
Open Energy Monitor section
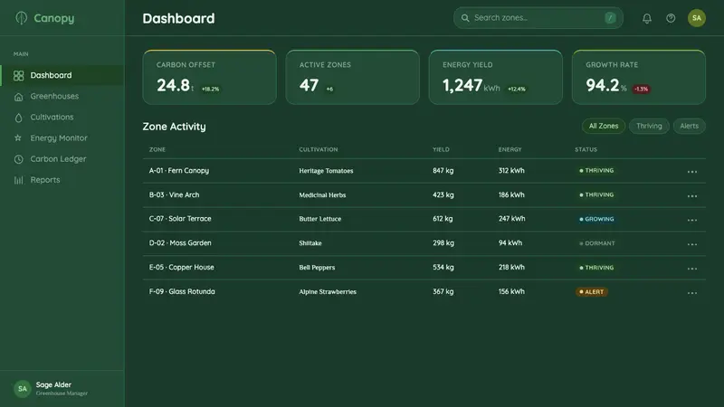tap(62, 138)
